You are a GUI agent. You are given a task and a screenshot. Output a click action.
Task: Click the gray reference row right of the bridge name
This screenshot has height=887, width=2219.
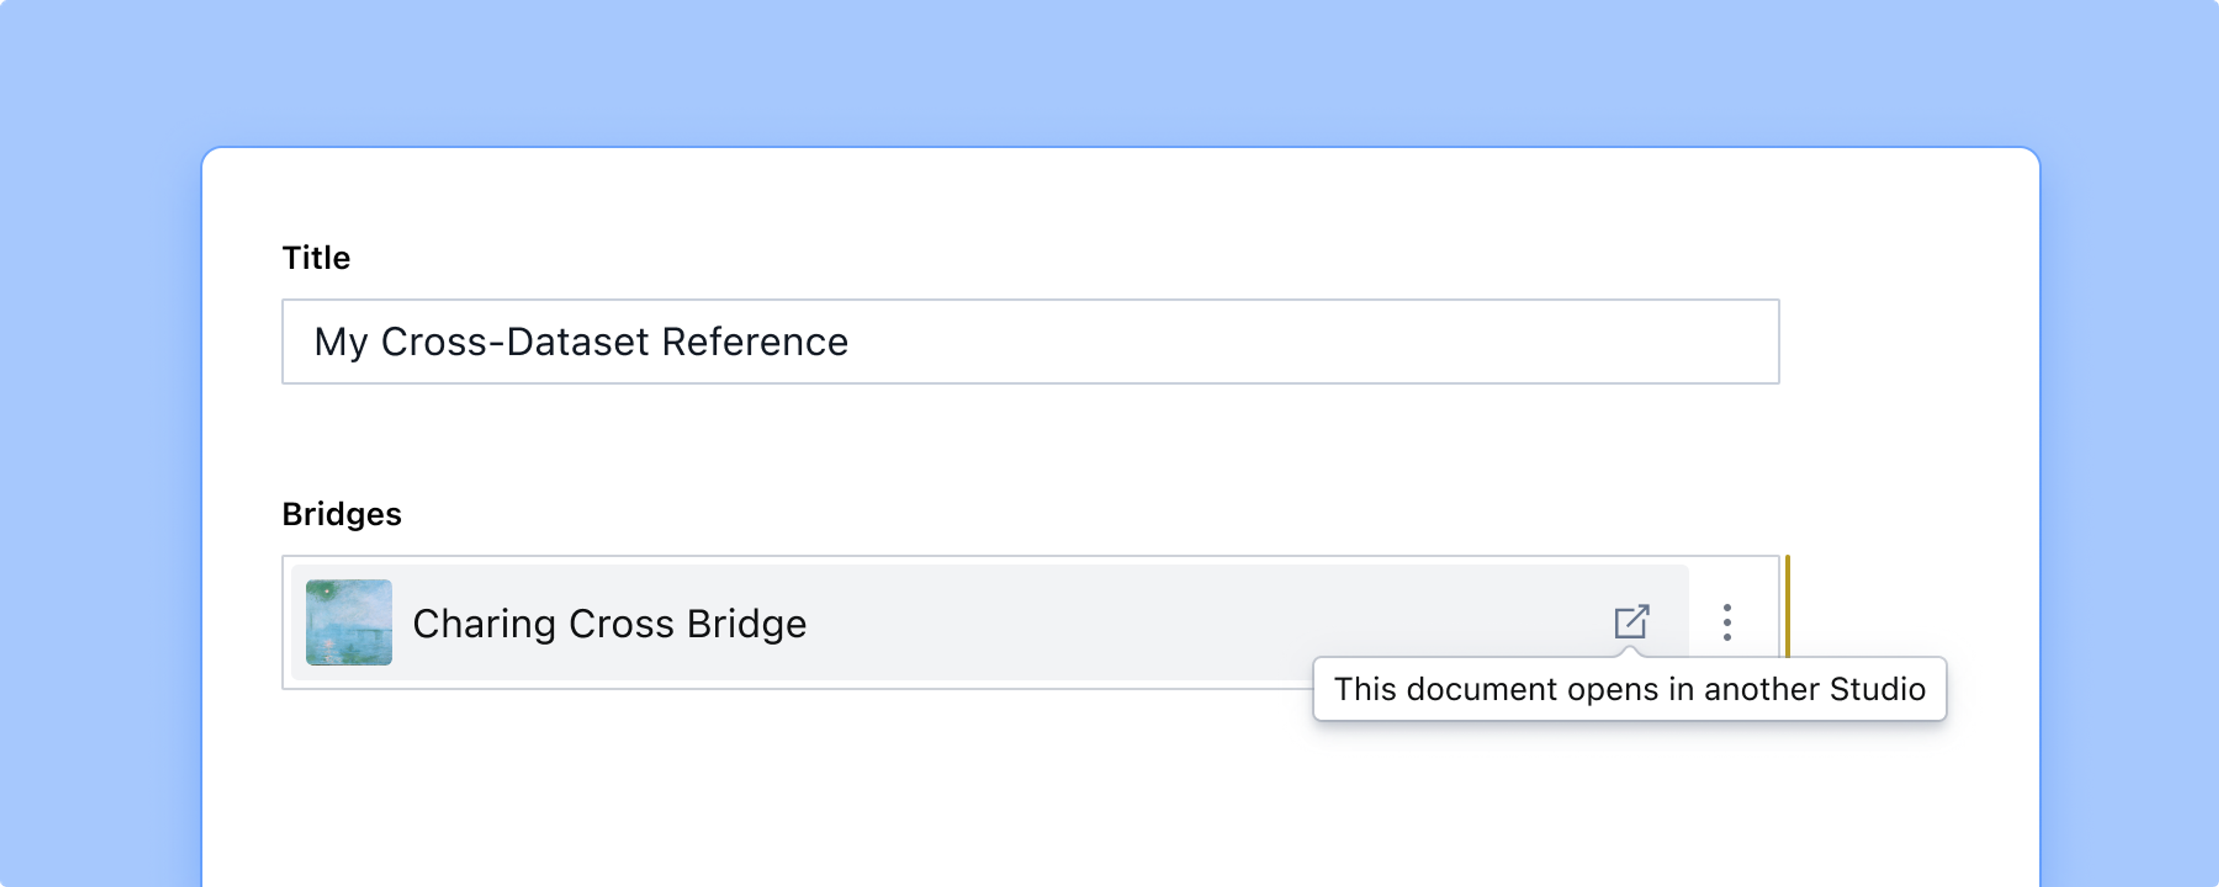pyautogui.click(x=1206, y=622)
